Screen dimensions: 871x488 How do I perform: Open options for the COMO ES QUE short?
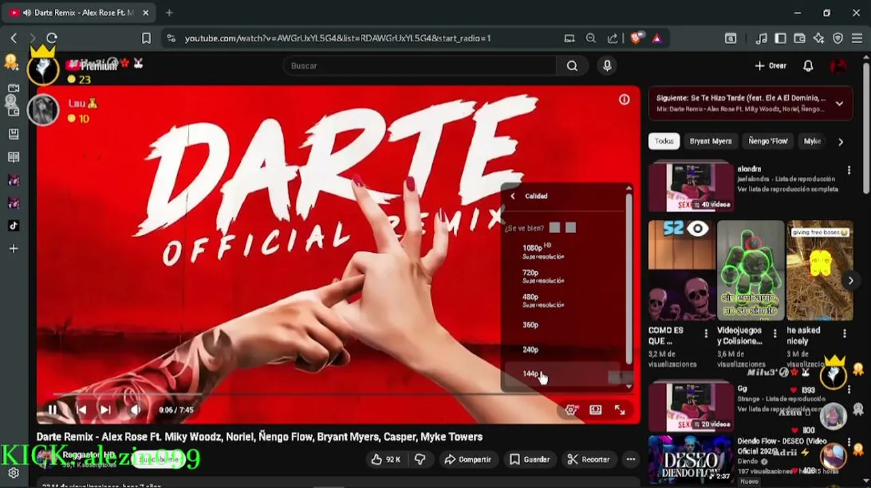(x=706, y=333)
